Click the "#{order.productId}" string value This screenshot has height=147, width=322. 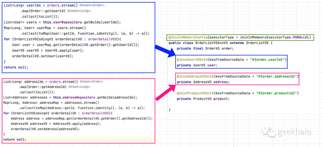tap(277, 93)
